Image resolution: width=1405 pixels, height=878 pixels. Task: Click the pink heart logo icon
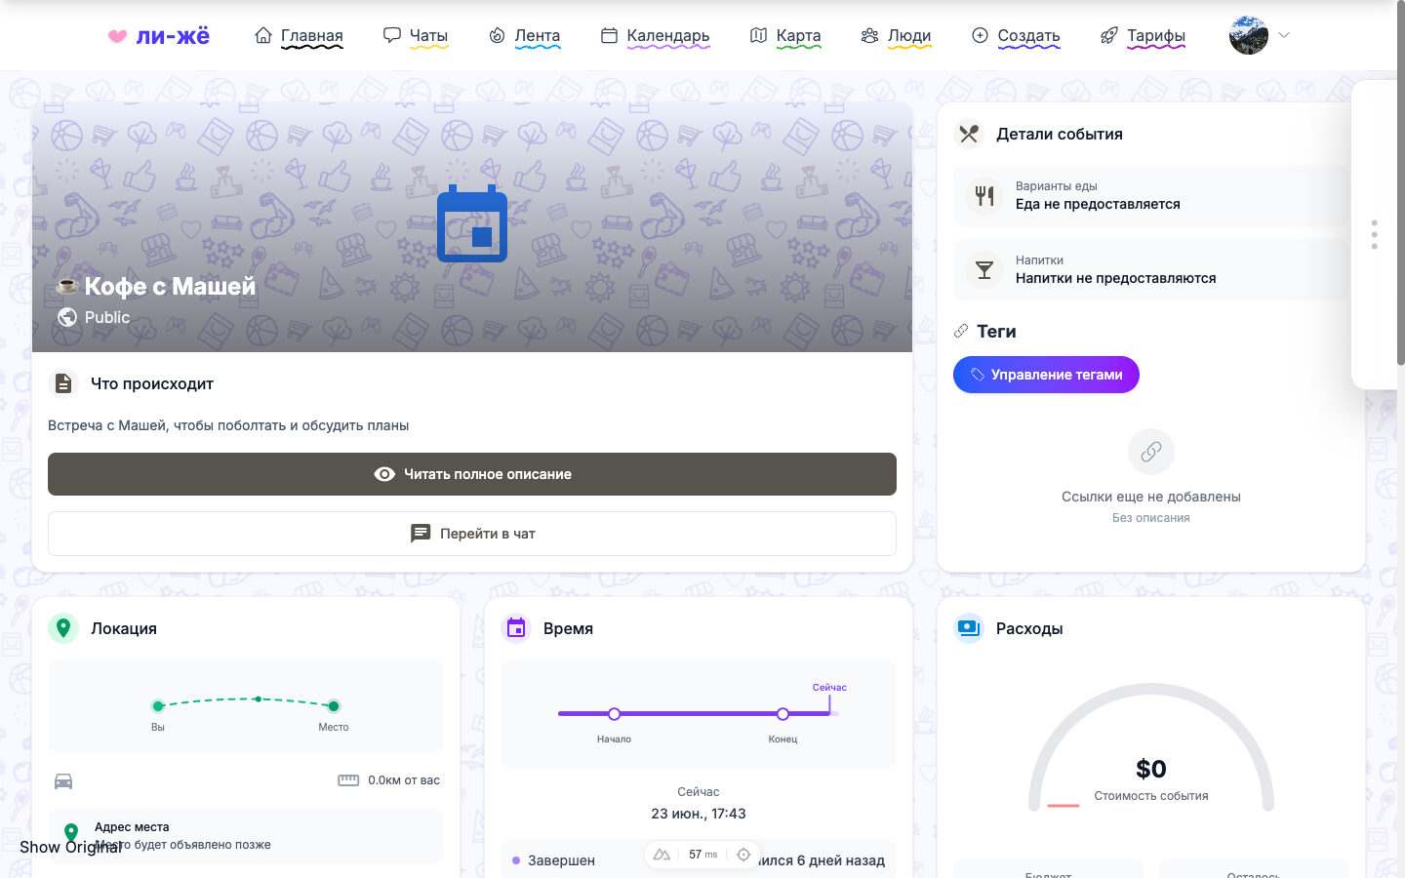[117, 36]
